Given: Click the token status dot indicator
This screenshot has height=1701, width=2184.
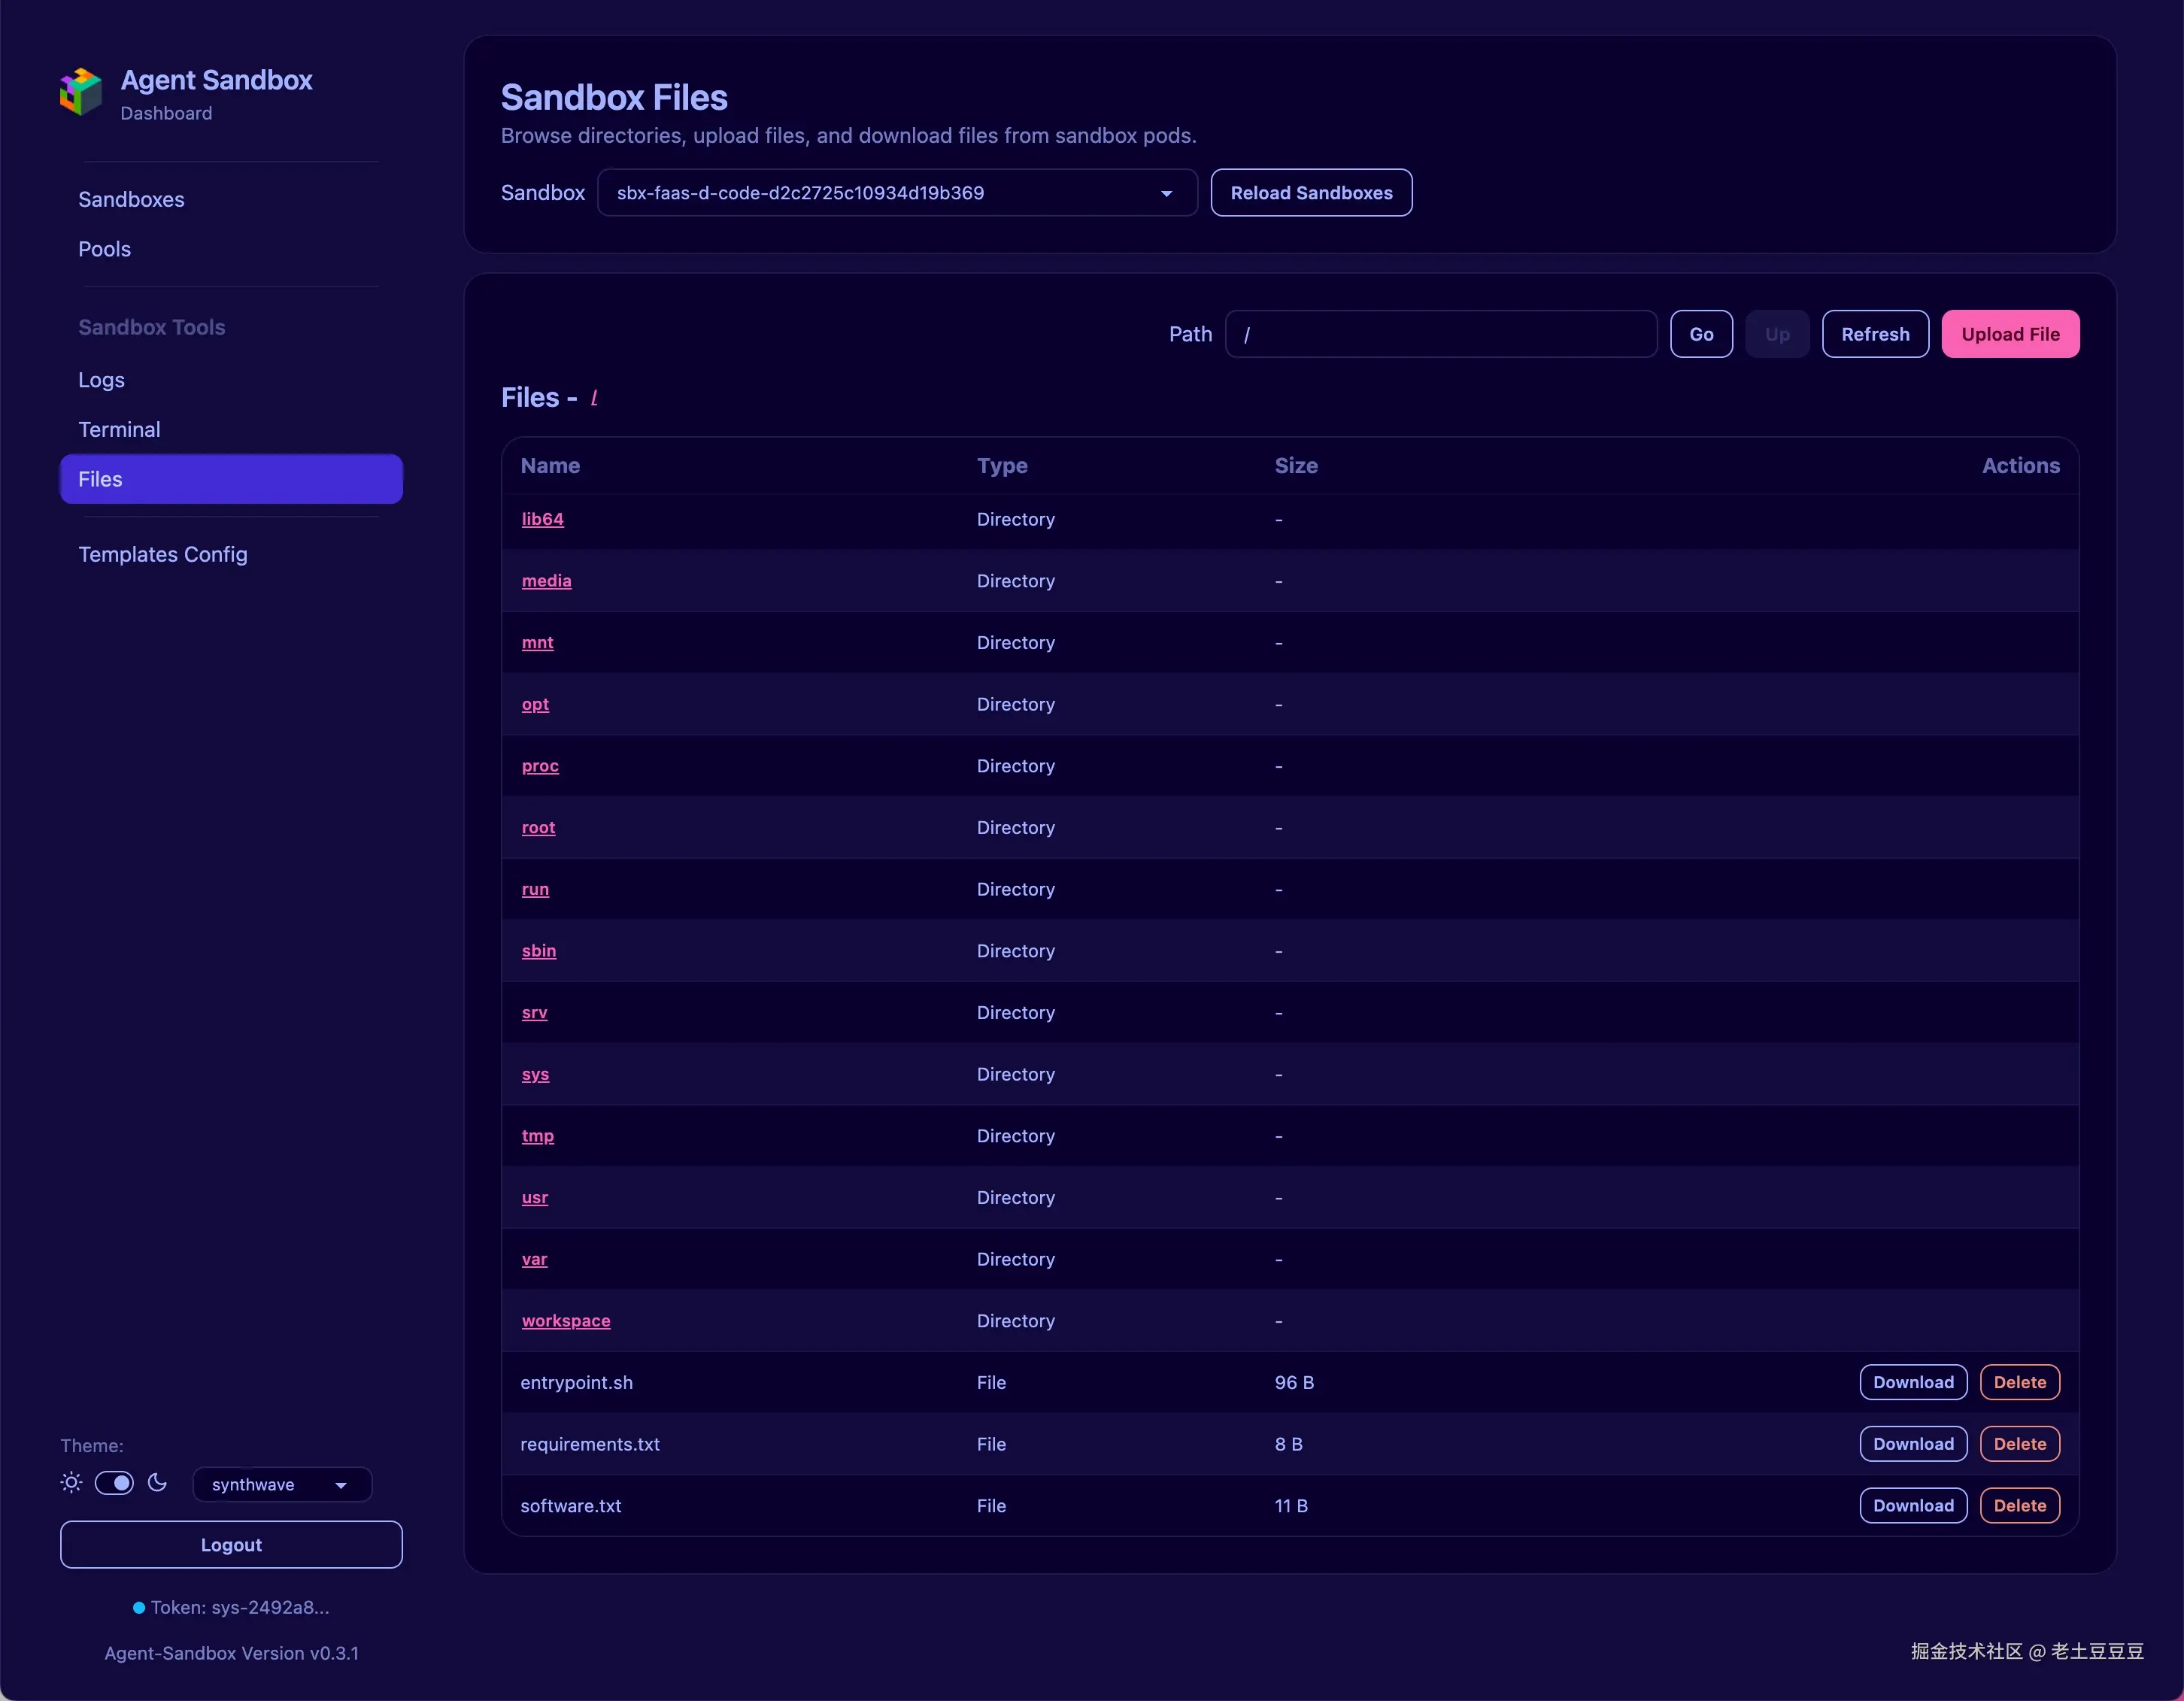Looking at the screenshot, I should point(139,1608).
